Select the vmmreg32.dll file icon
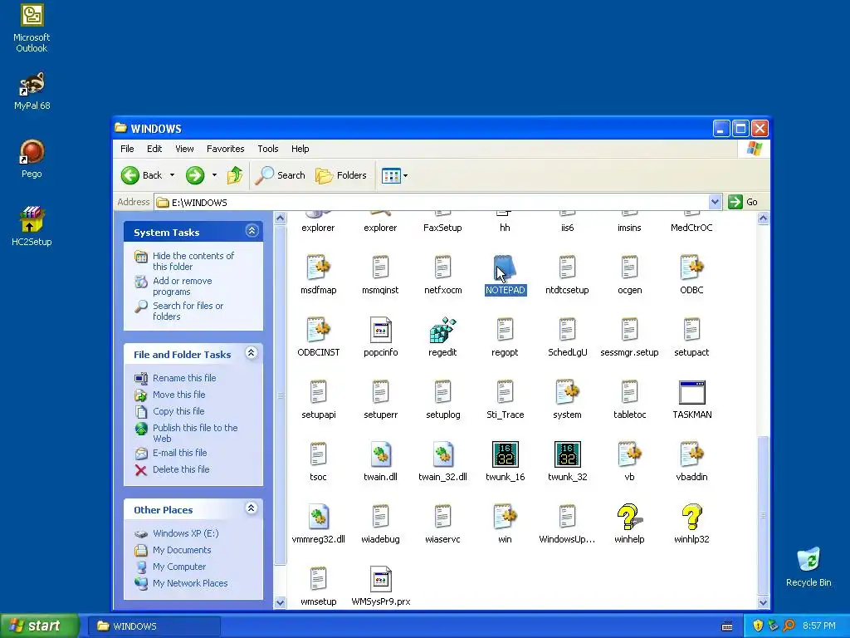The image size is (850, 638). pyautogui.click(x=318, y=517)
